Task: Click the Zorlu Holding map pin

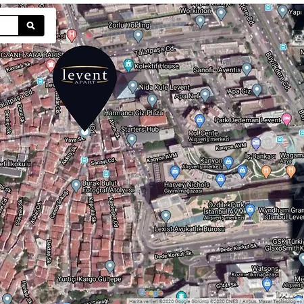Action: pyautogui.click(x=138, y=36)
